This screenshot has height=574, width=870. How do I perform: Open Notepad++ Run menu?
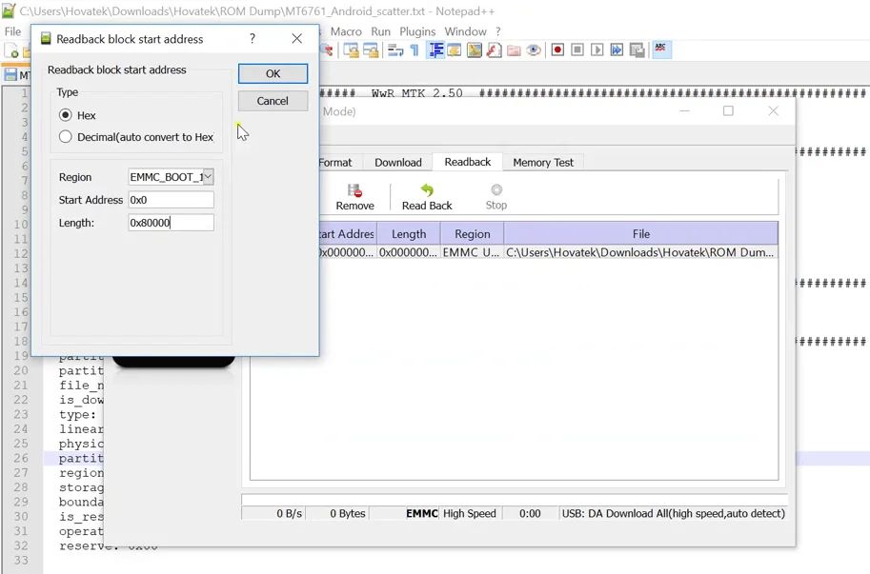pos(380,31)
